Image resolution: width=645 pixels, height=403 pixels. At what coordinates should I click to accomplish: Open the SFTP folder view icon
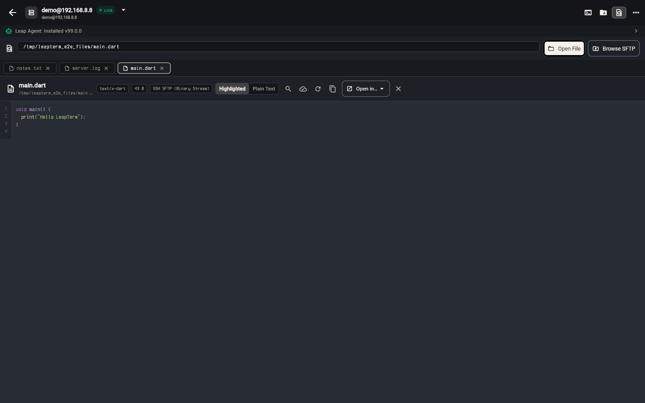[603, 13]
